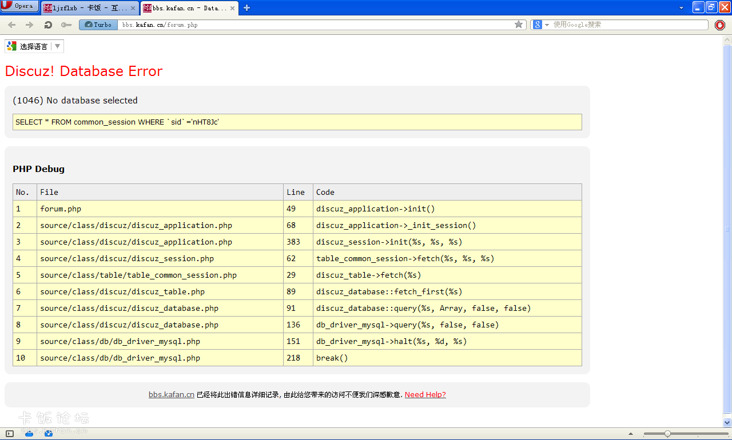This screenshot has width=732, height=440.
Task: Select the discuz_application->_init_session() code cell
Action: (447, 225)
